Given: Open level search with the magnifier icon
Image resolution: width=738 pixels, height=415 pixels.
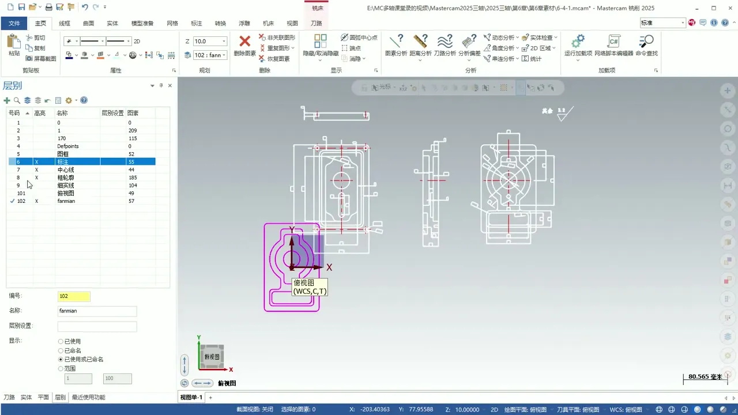Looking at the screenshot, I should pos(17,100).
